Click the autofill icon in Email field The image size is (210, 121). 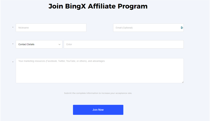pyautogui.click(x=182, y=28)
